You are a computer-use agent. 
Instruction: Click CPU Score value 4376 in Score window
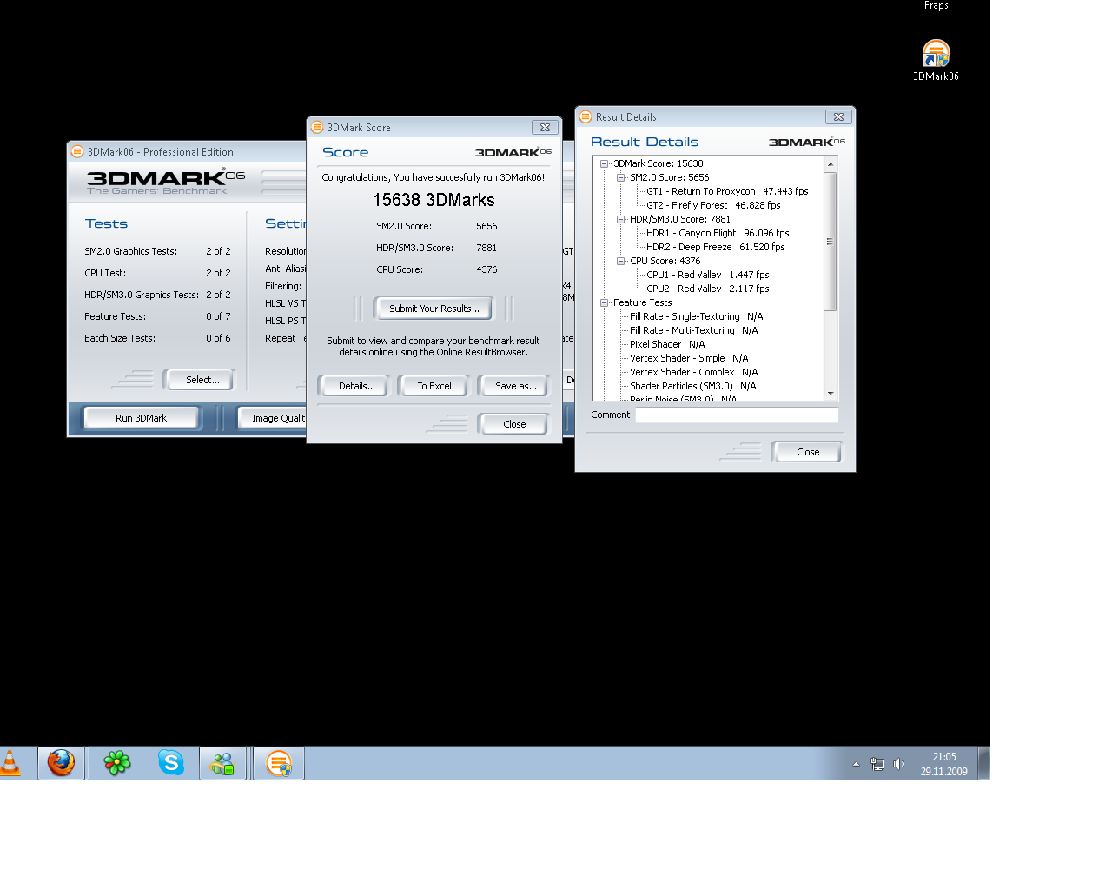tap(486, 269)
